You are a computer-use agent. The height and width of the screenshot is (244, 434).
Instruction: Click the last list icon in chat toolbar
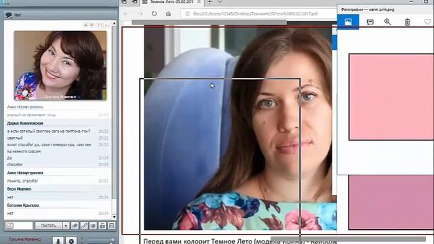coord(111,226)
